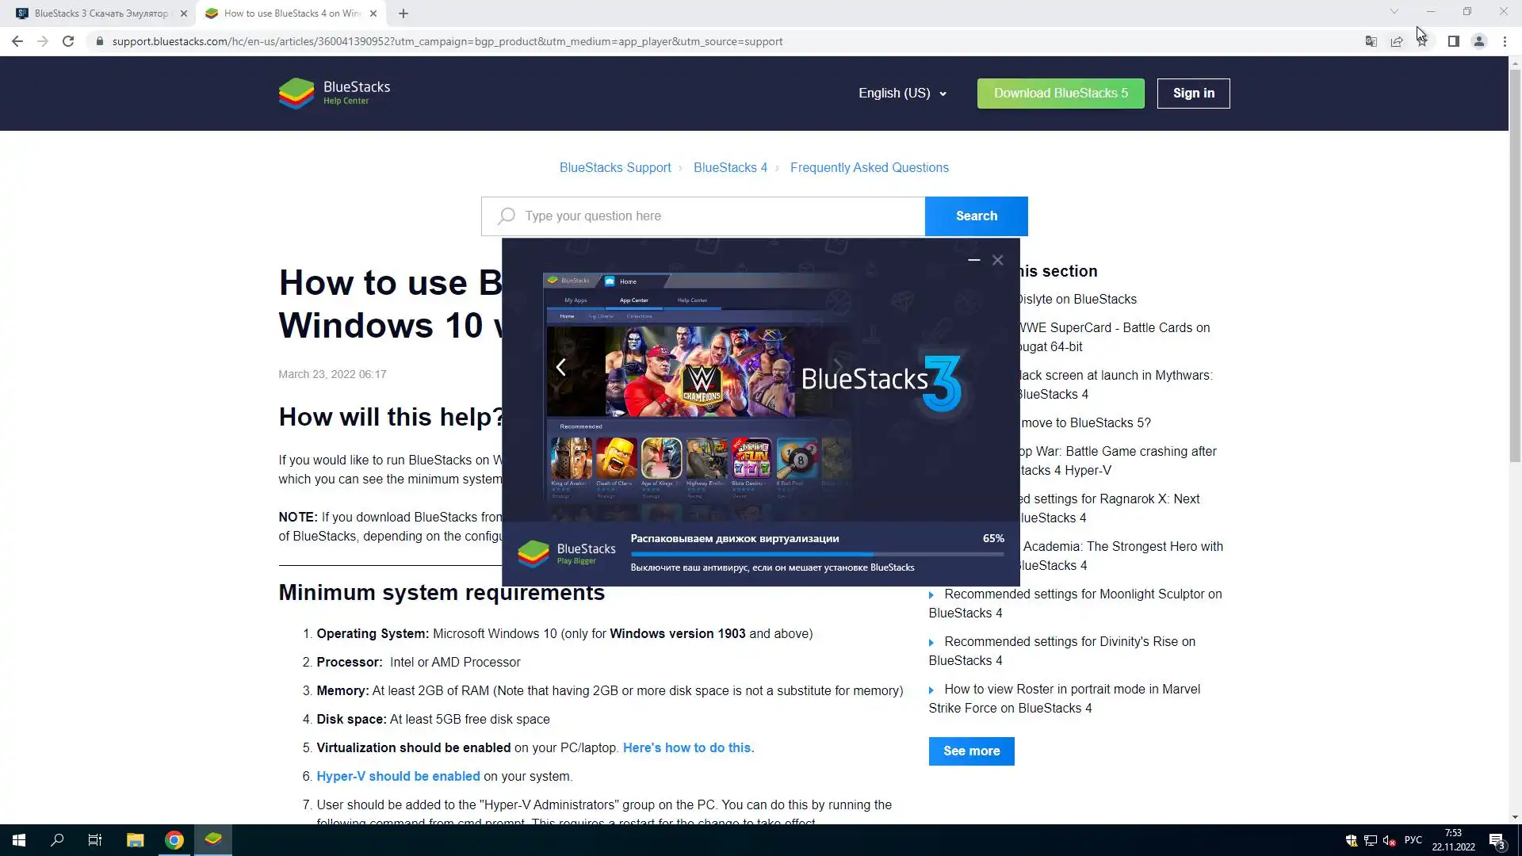Viewport: 1522px width, 856px height.
Task: Open the Hyper-V should be enabled link
Action: 398,776
